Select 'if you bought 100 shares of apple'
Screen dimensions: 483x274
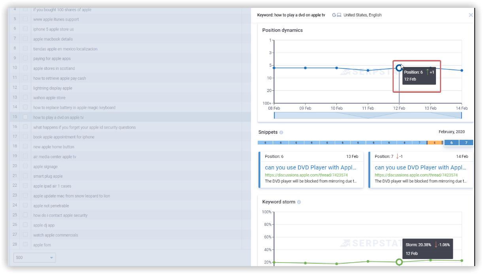click(62, 9)
